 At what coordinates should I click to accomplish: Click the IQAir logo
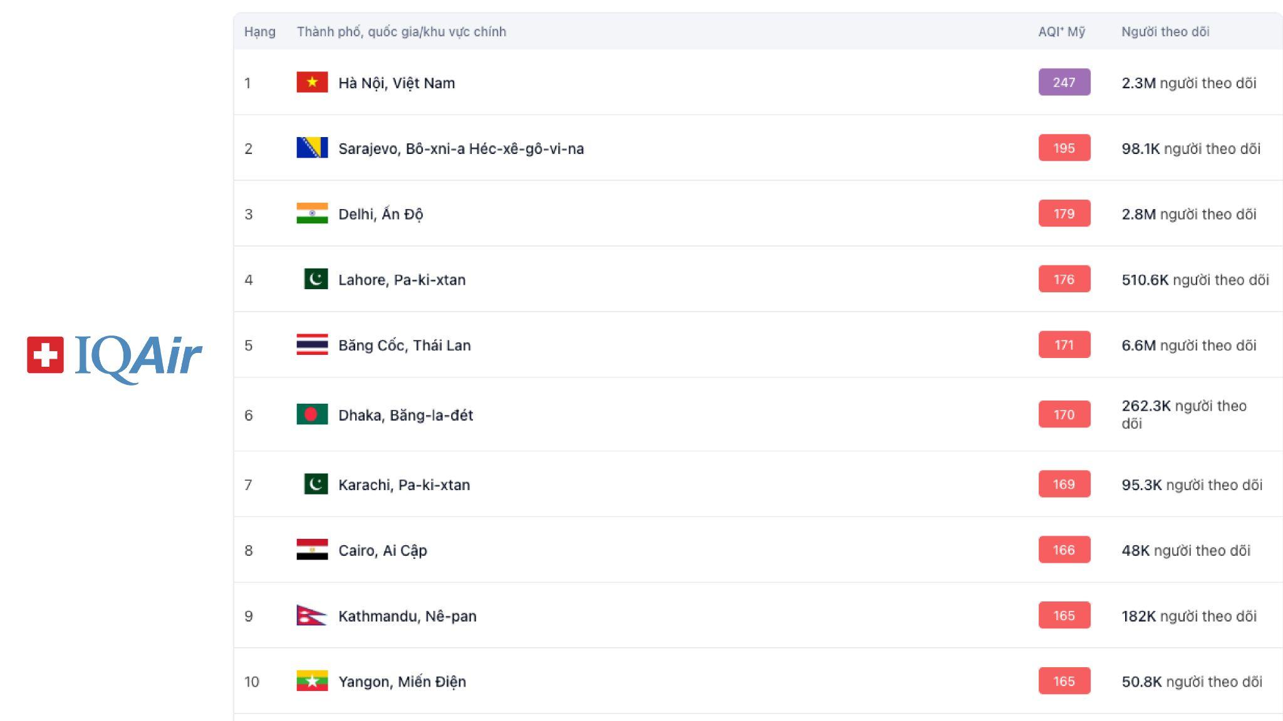point(114,357)
